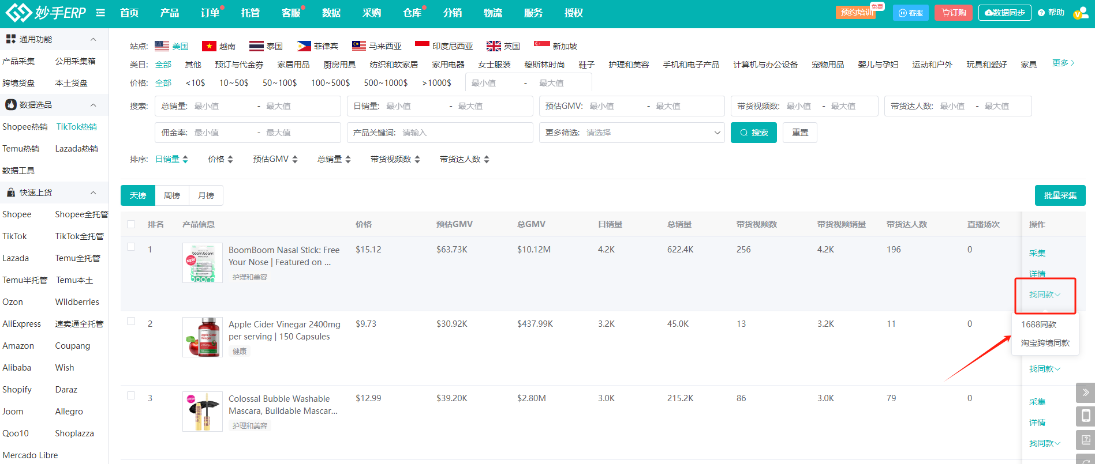Click the 帮助 help icon
Image resolution: width=1095 pixels, height=464 pixels.
point(1051,13)
